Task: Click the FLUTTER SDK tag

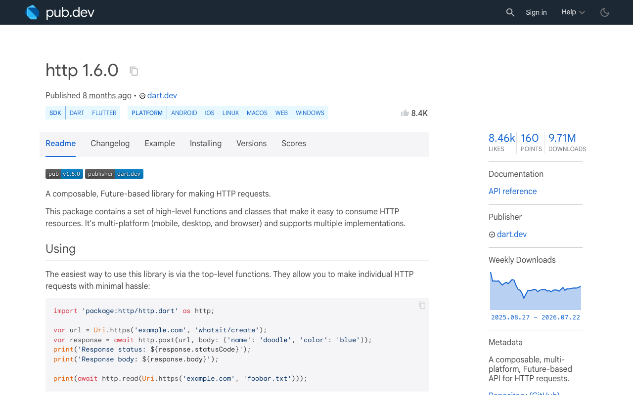Action: coord(104,113)
